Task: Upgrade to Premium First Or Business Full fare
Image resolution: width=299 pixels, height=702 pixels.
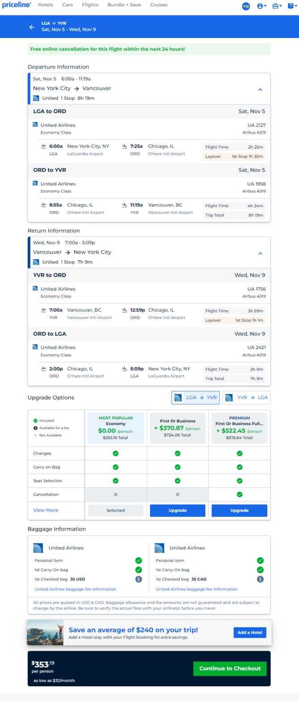Action: pyautogui.click(x=240, y=510)
